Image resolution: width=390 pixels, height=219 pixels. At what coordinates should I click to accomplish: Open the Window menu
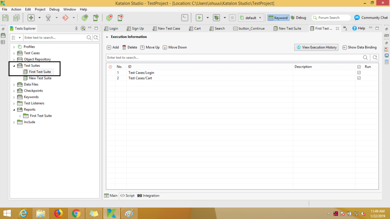pyautogui.click(x=69, y=9)
